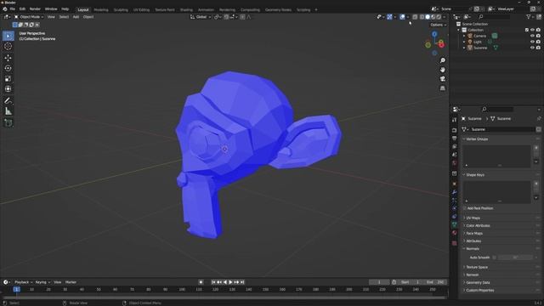The width and height of the screenshot is (544, 306).
Task: Open the Render menu
Action: [35, 9]
